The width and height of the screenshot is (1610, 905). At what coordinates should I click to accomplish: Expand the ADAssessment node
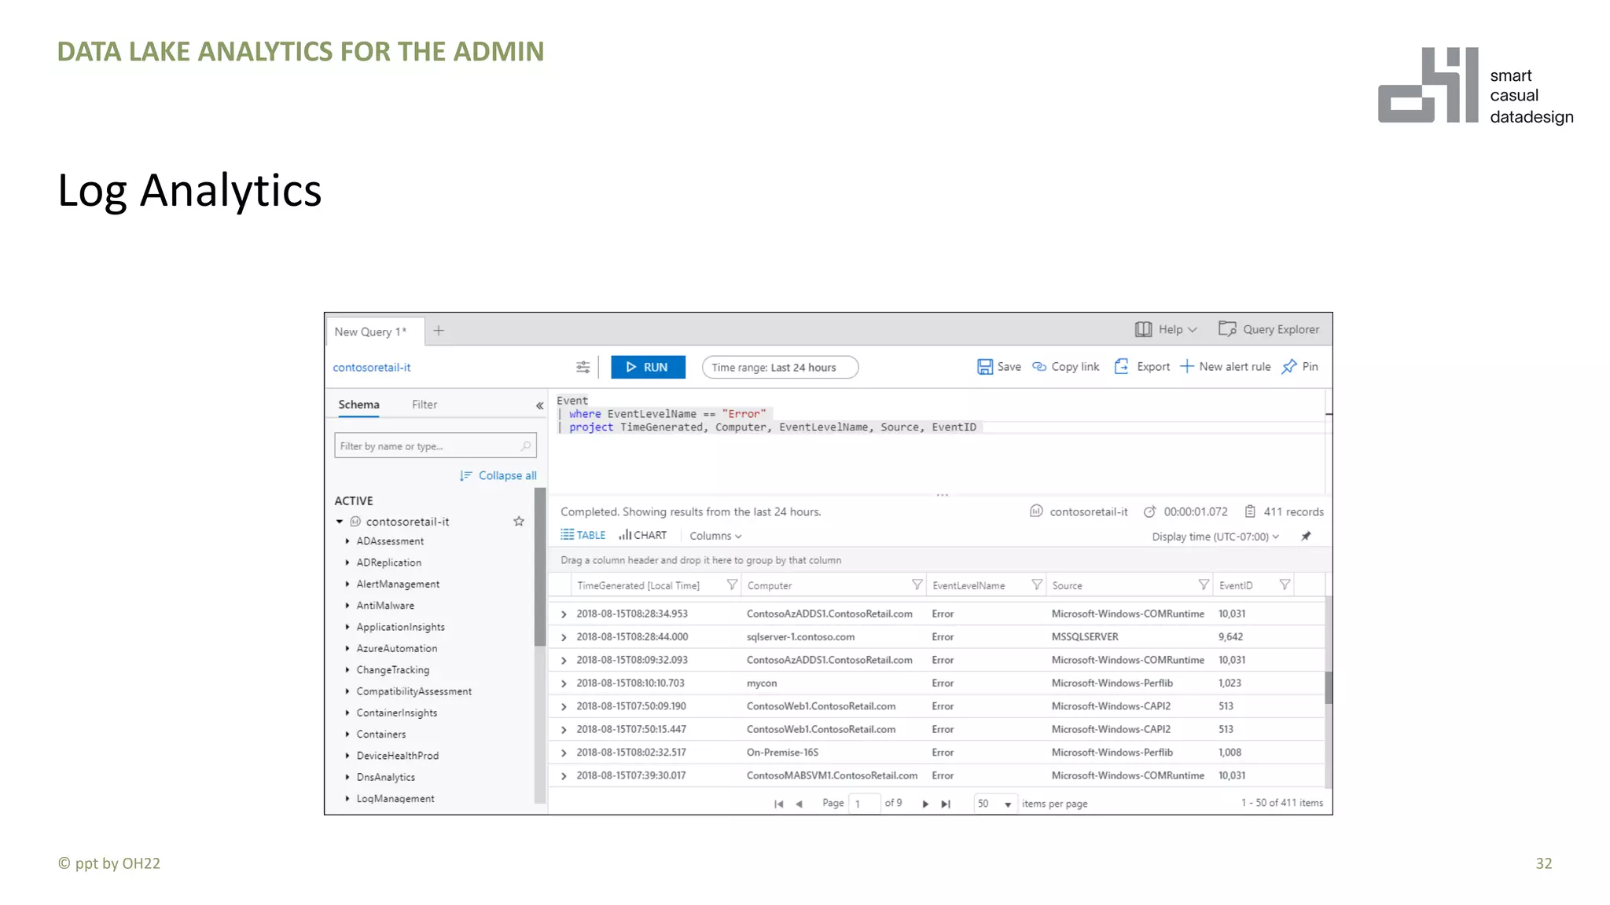[347, 541]
